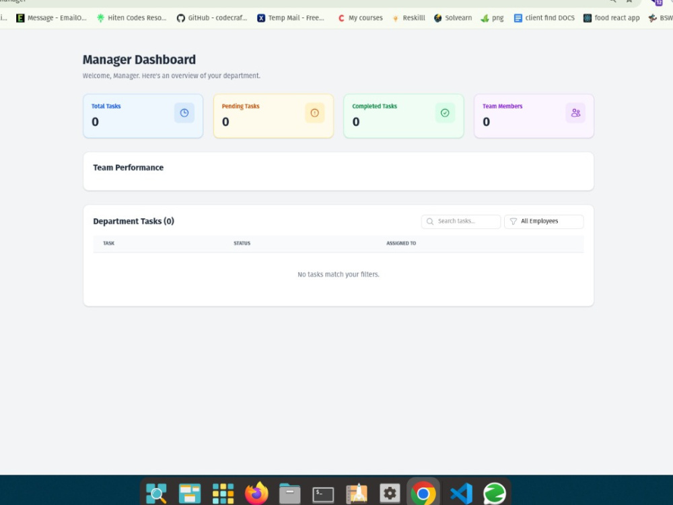Click the Solvearn bookmark globe icon
This screenshot has height=505, width=673.
[x=438, y=18]
